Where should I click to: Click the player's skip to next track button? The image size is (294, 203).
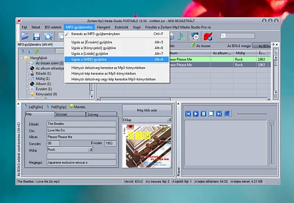219,114
